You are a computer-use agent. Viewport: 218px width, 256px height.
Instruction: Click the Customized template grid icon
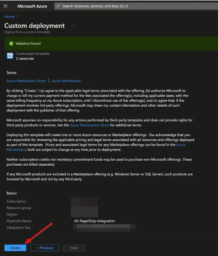[10, 55]
